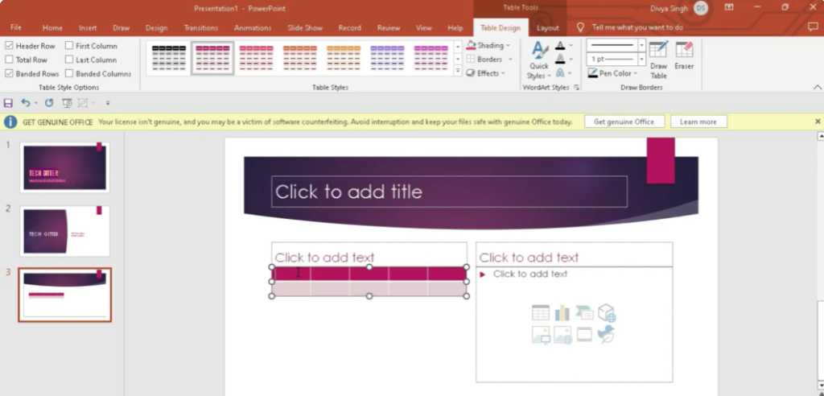The height and width of the screenshot is (396, 824).
Task: Enable the Total Row checkbox
Action: [x=10, y=60]
